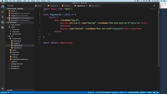Select the Paginacion.js editor tab
167x94 pixels.
pyautogui.click(x=81, y=6)
